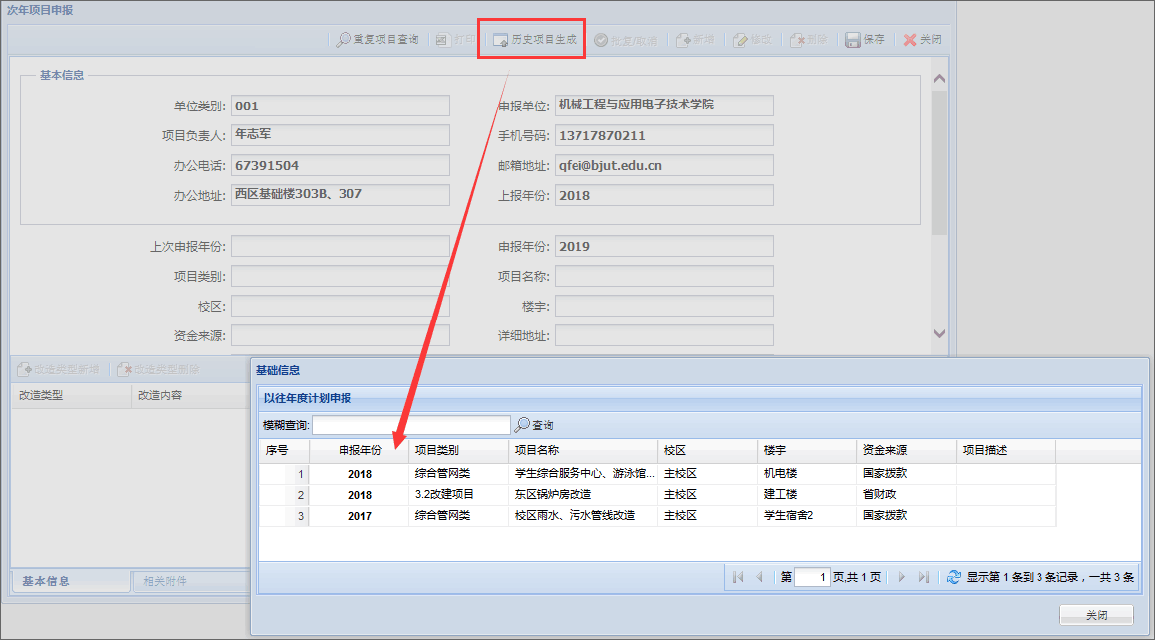Switch to the 相关附件 bottom tab
This screenshot has width=1155, height=640.
pyautogui.click(x=165, y=582)
